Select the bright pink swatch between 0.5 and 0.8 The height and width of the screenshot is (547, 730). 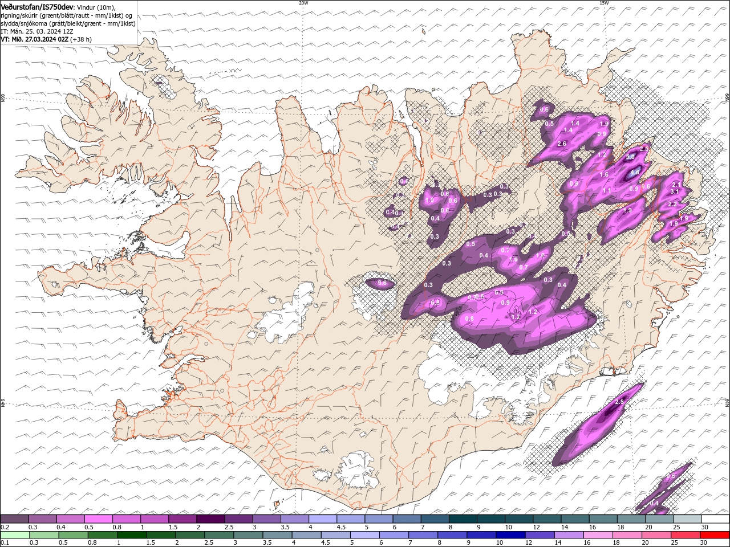coord(98,519)
